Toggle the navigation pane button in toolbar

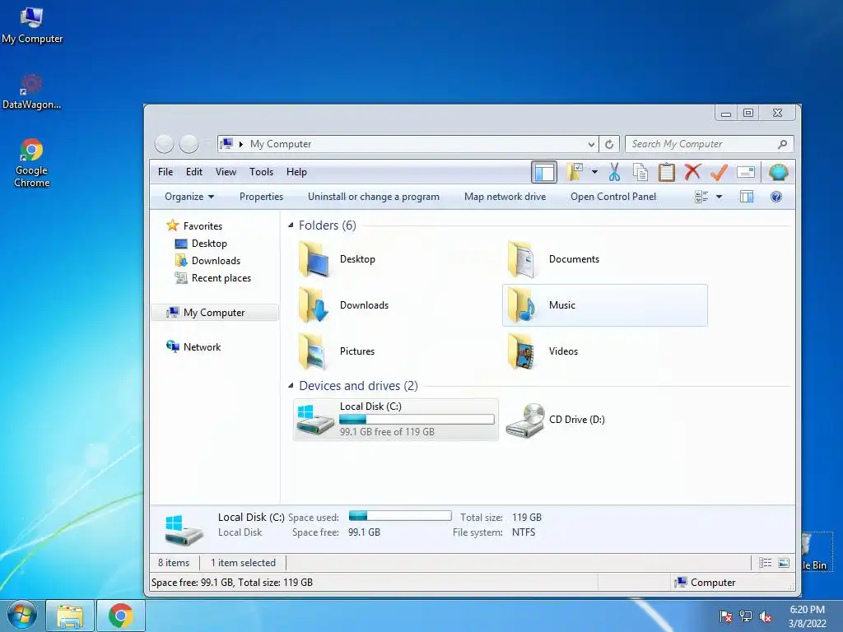click(543, 173)
